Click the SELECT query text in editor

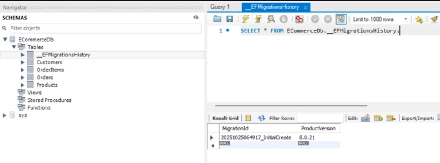pos(319,31)
